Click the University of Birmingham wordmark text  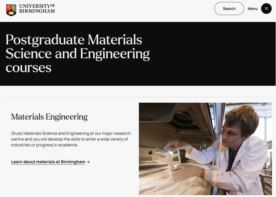(37, 9)
